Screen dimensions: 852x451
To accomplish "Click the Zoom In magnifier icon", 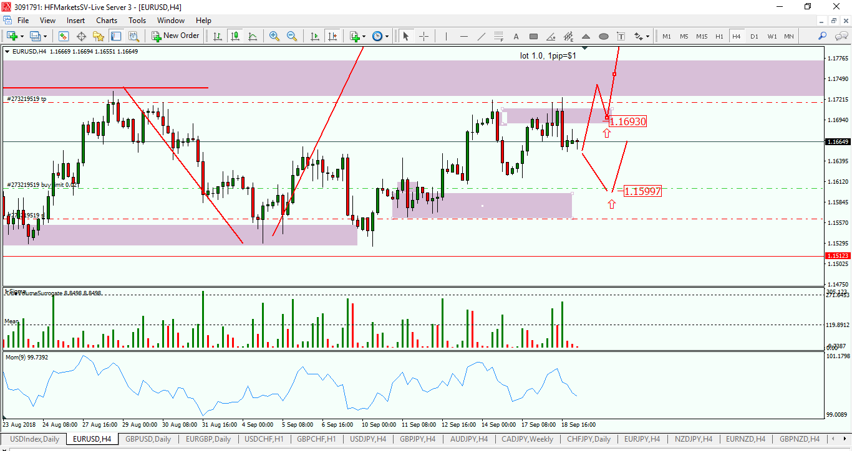I will coord(274,36).
